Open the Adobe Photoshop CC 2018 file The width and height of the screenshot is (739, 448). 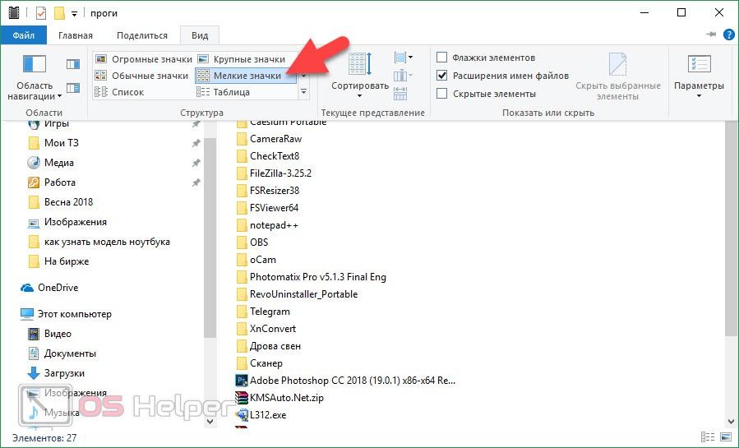pyautogui.click(x=352, y=381)
